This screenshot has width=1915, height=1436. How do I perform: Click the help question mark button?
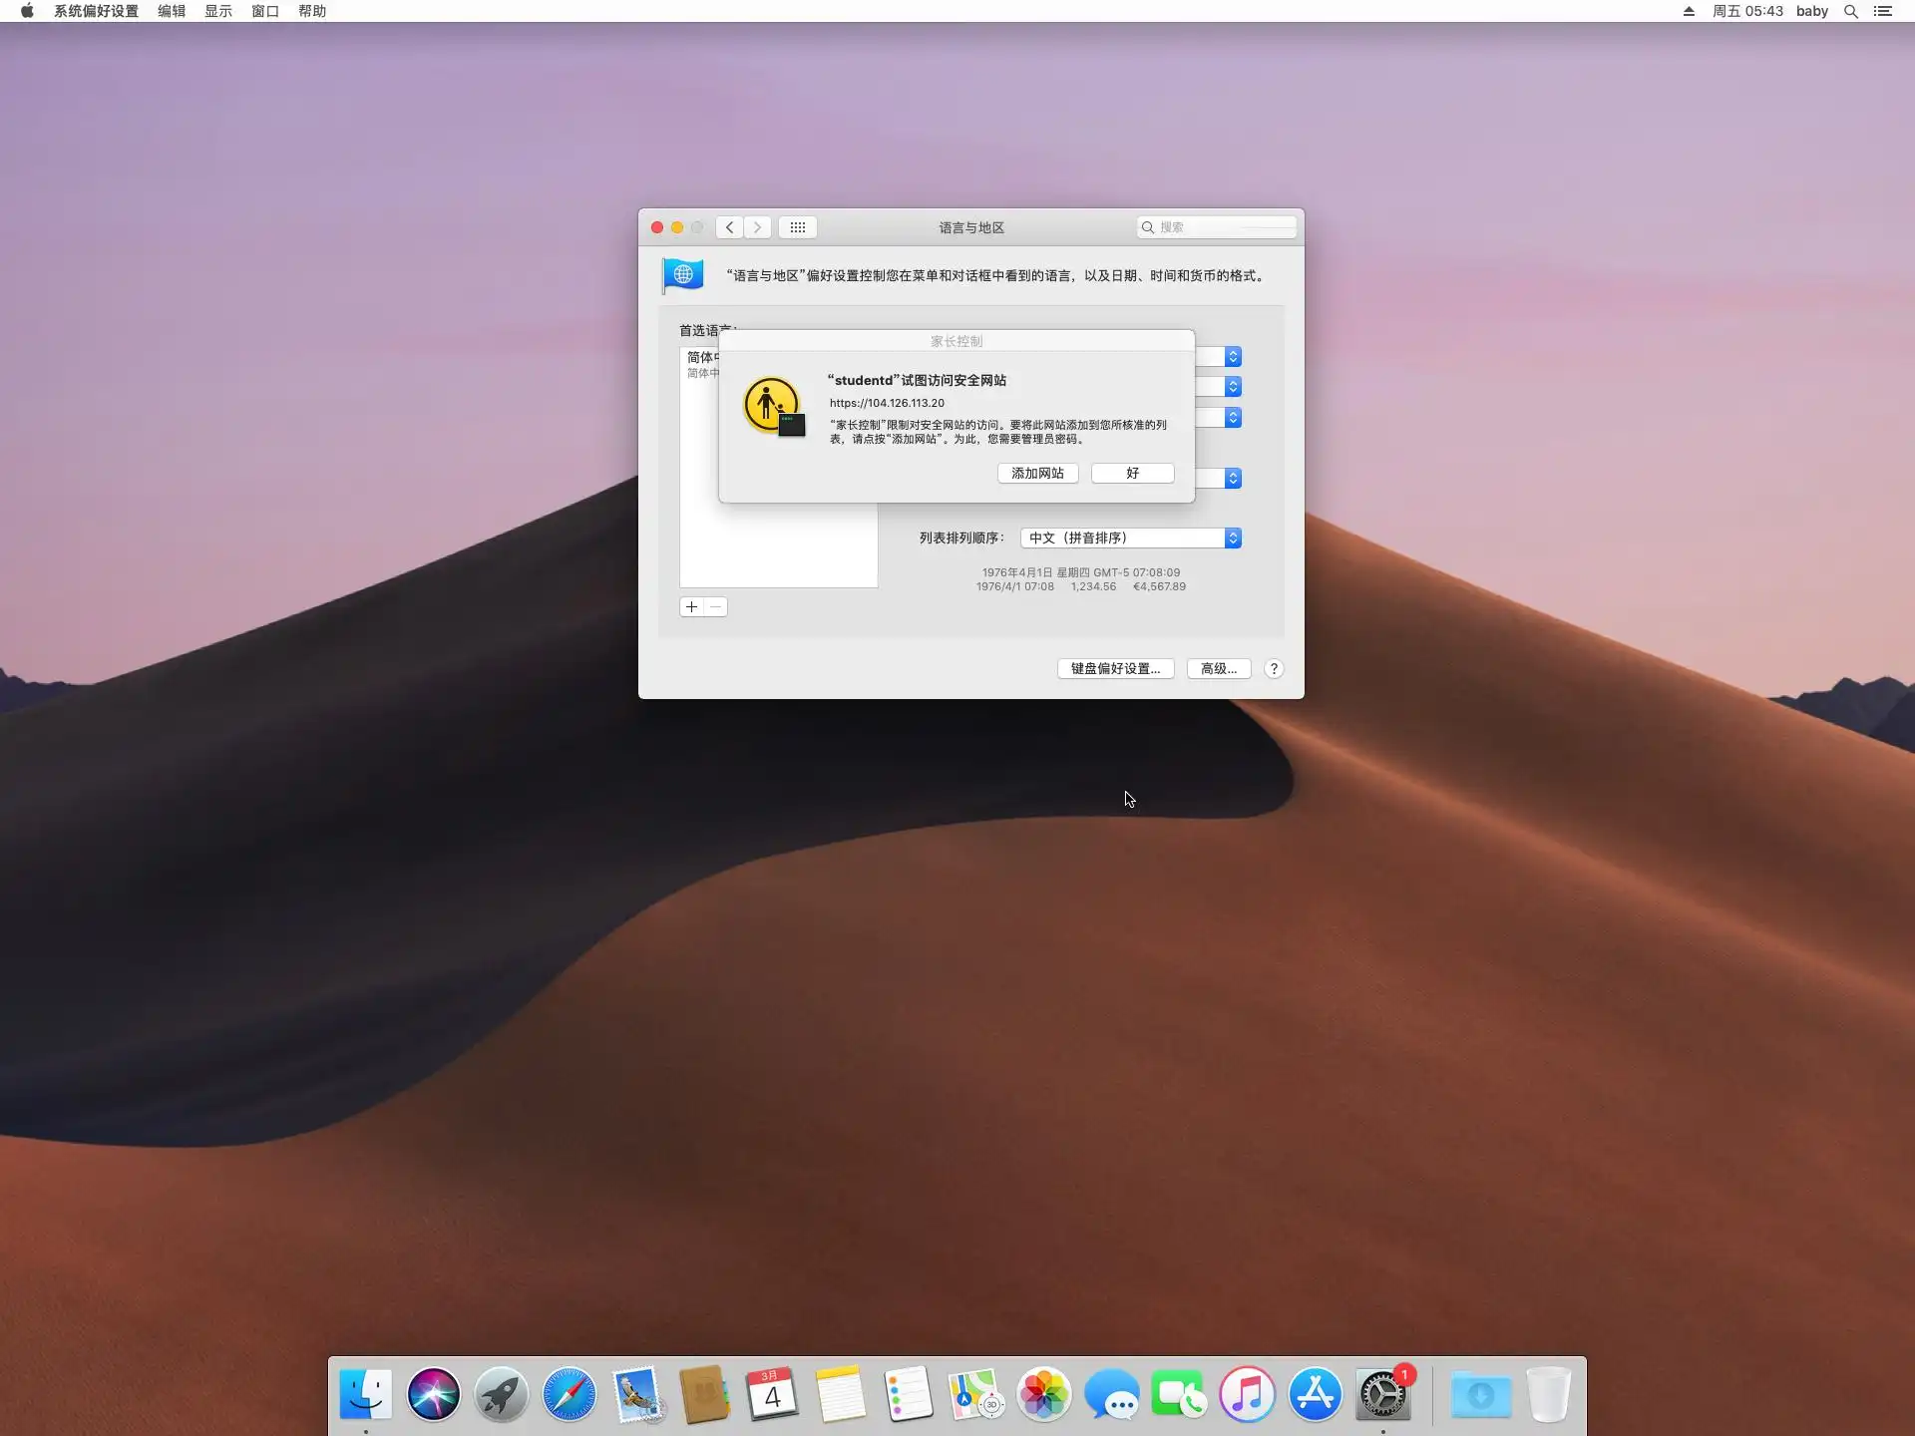pos(1274,669)
